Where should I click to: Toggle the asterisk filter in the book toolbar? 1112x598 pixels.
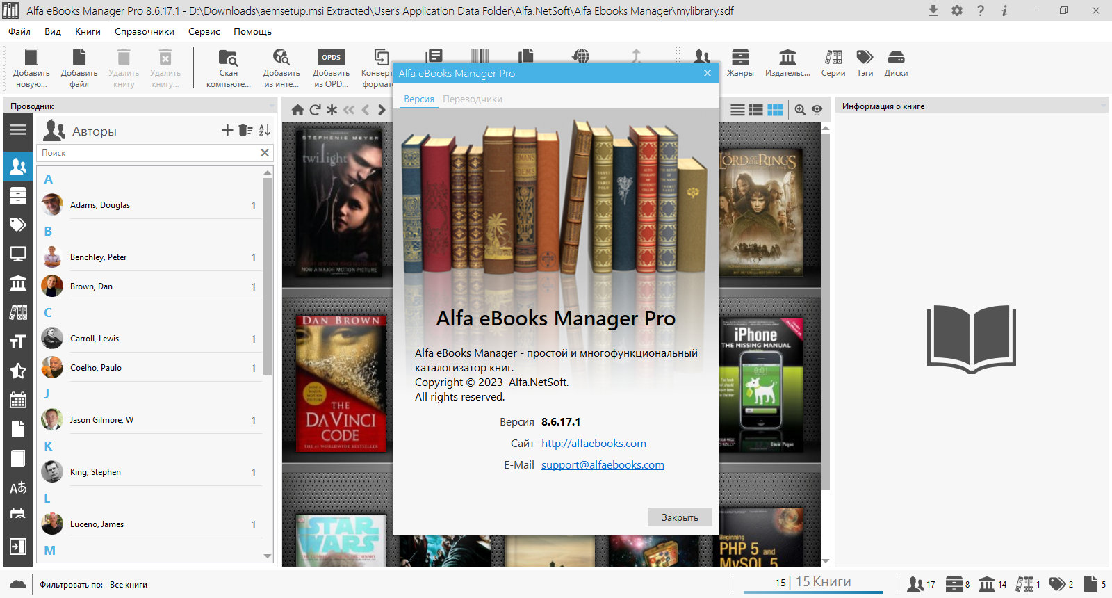click(332, 110)
